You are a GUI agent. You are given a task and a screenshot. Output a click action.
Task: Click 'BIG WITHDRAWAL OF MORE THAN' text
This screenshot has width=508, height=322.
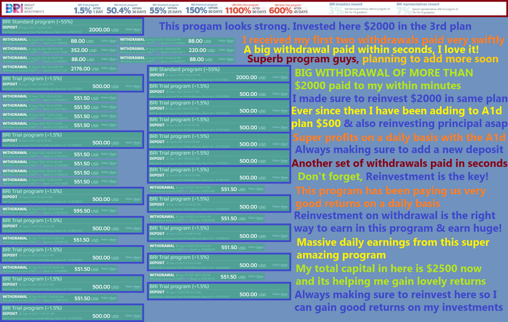[x=384, y=73]
